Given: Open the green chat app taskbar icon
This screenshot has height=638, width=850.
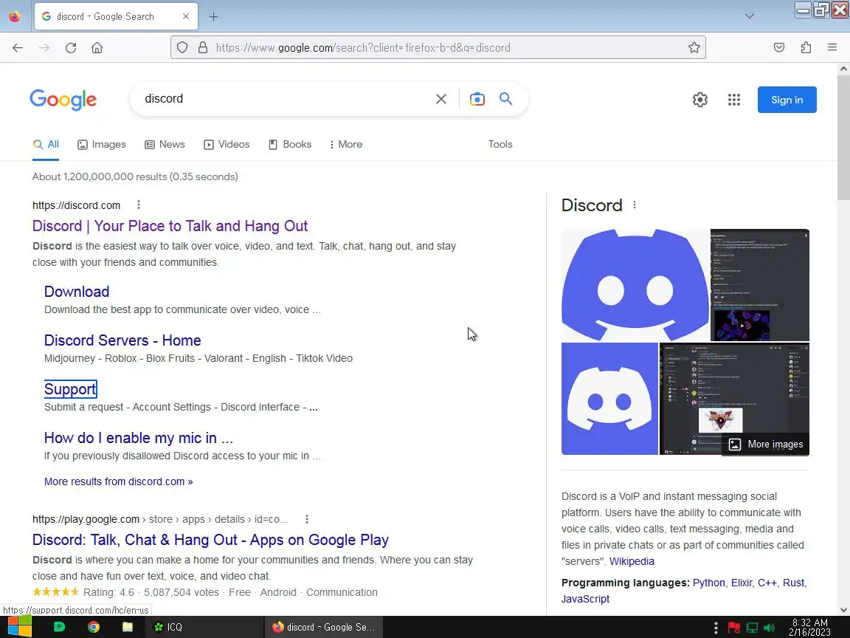Looking at the screenshot, I should pyautogui.click(x=59, y=627).
